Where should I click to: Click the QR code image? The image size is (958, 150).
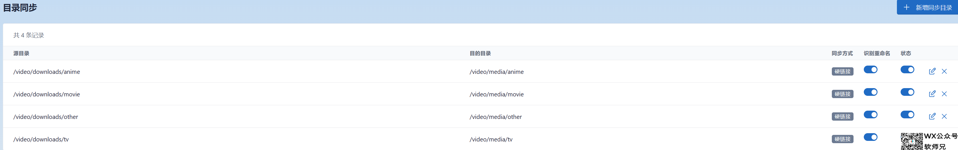911,141
